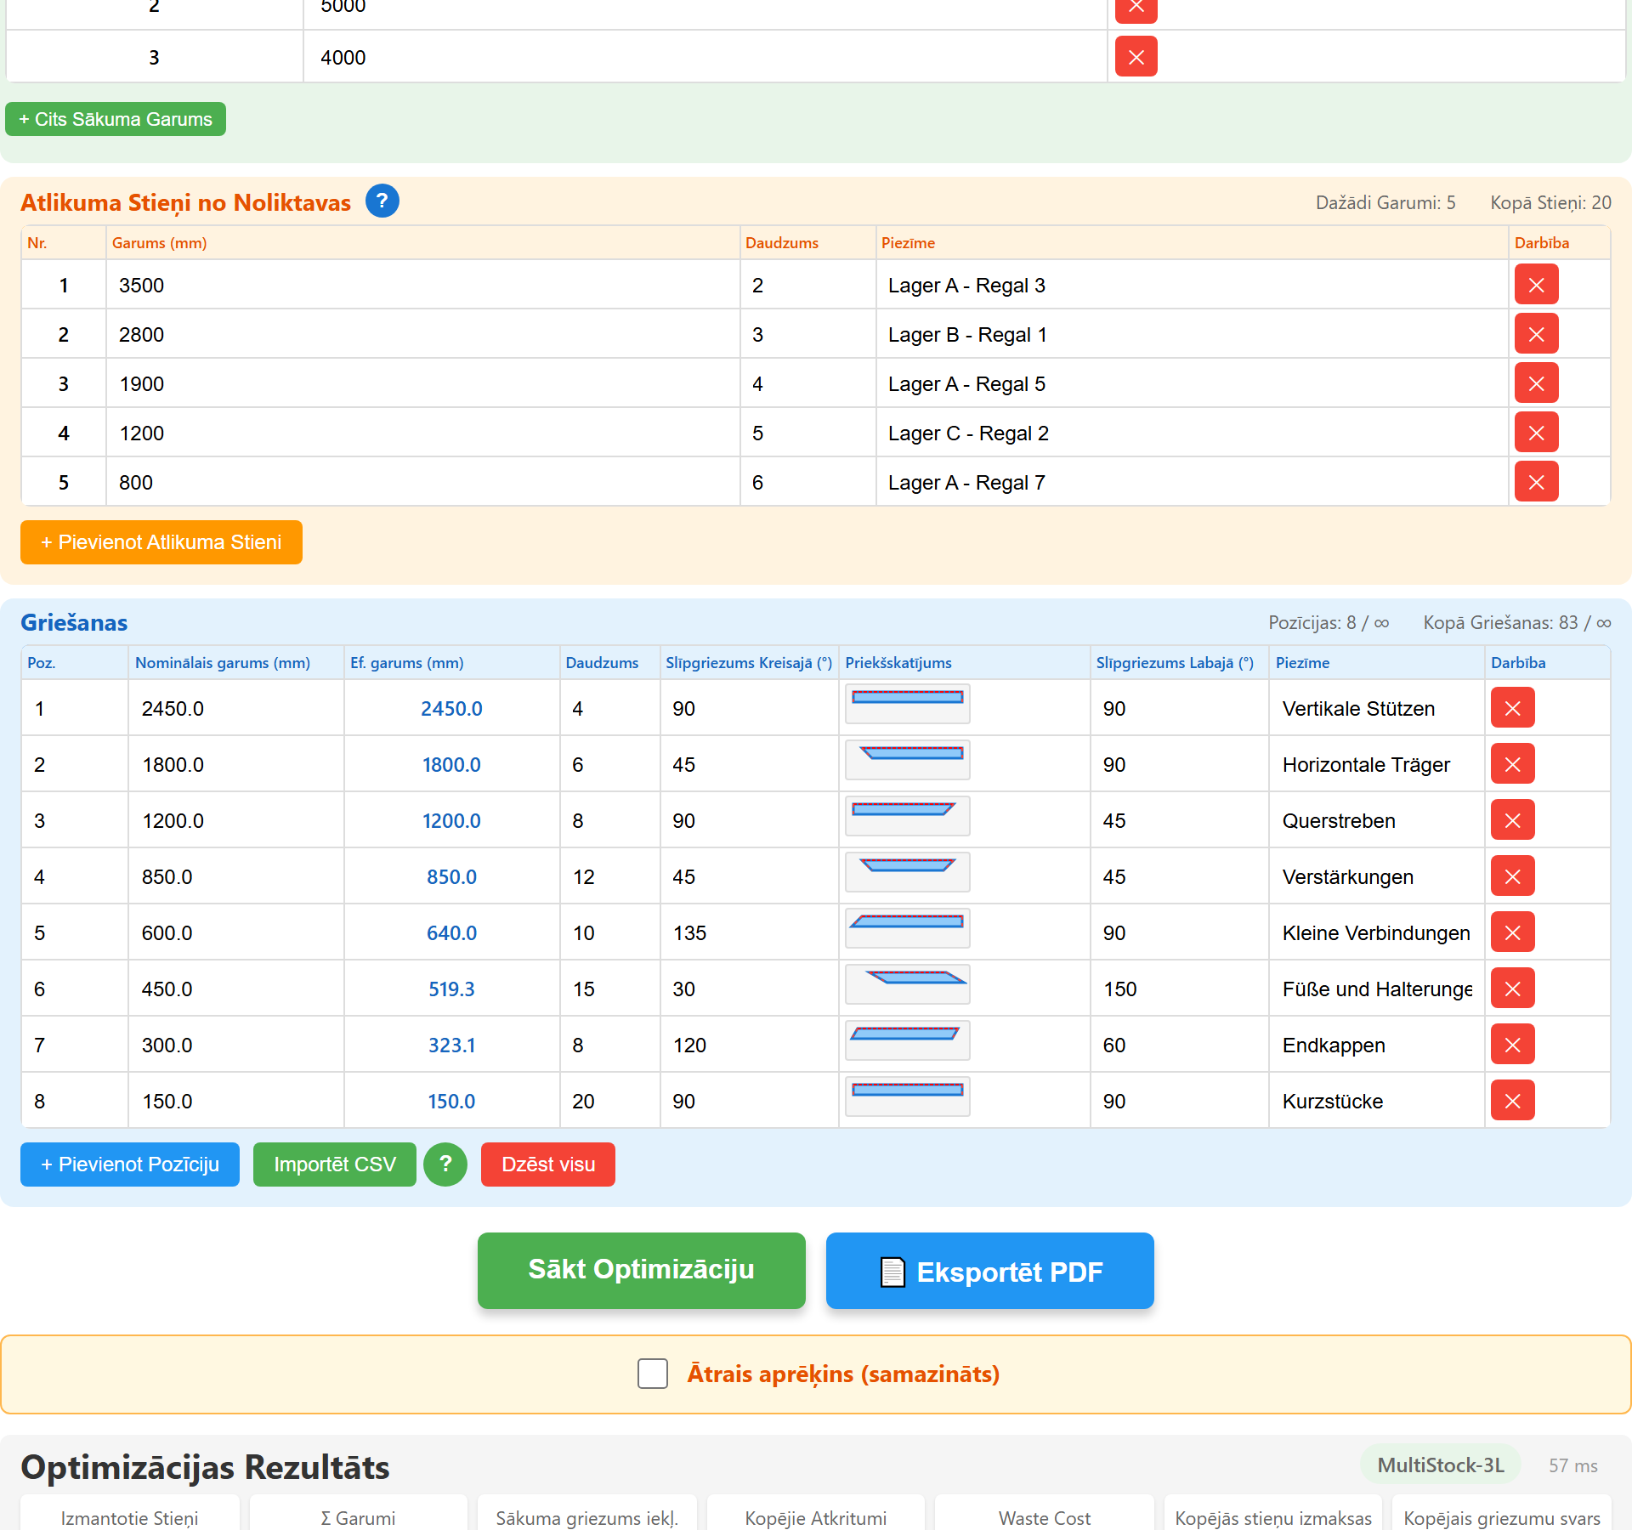Edit right miter angle for Verstärkungen

(1180, 876)
